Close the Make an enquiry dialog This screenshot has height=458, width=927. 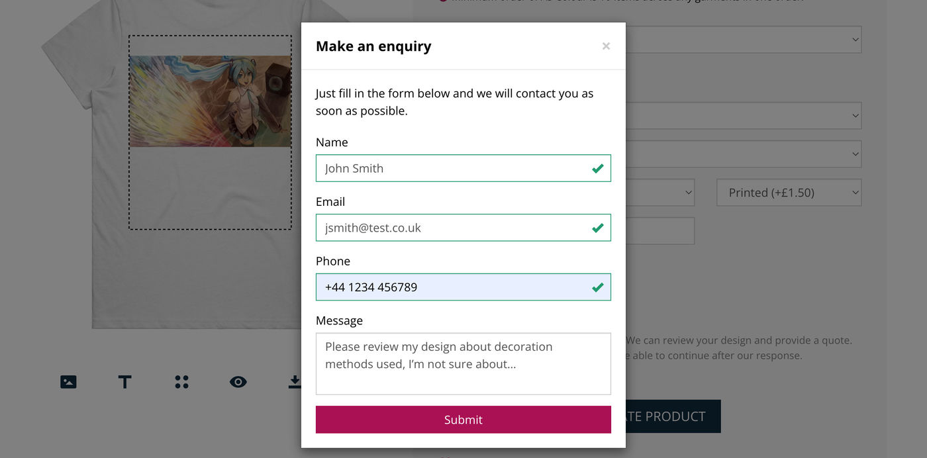coord(606,46)
